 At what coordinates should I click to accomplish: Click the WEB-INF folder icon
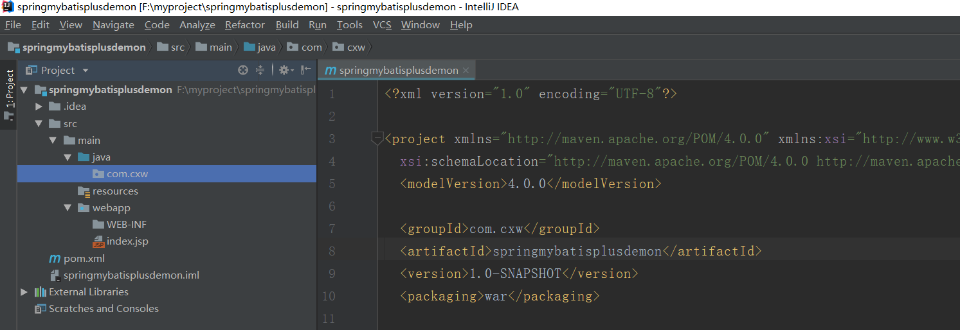click(x=98, y=224)
